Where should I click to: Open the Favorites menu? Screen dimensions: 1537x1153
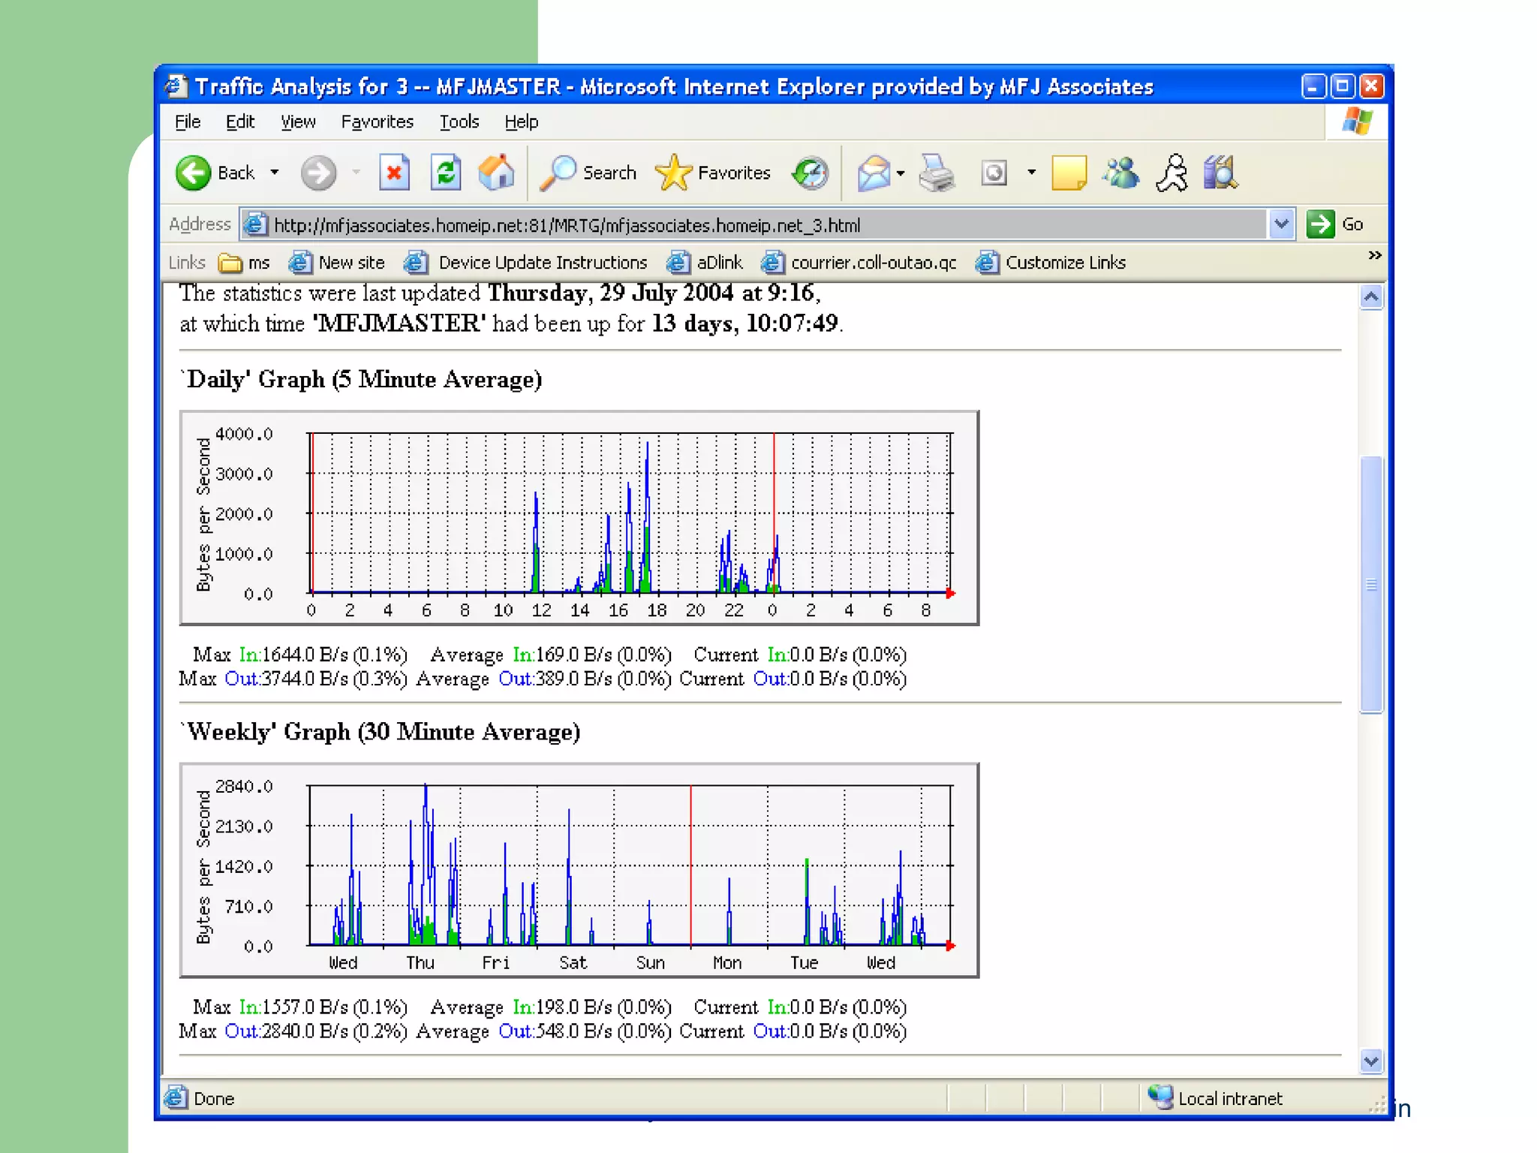[377, 122]
